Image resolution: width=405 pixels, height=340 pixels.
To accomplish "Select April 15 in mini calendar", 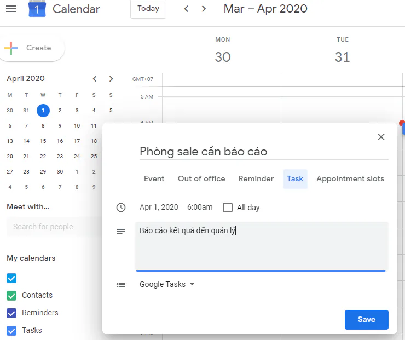I will click(43, 141).
